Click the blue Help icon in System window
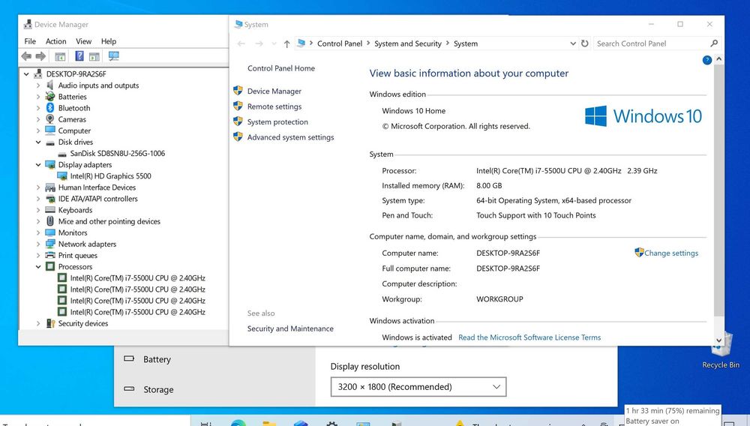The width and height of the screenshot is (750, 426). [x=707, y=60]
